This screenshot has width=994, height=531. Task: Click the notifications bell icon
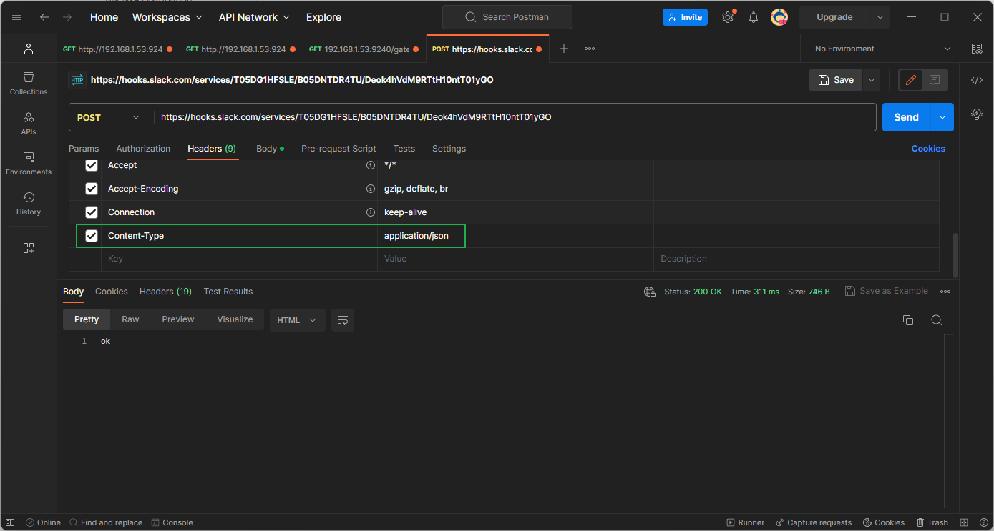753,17
